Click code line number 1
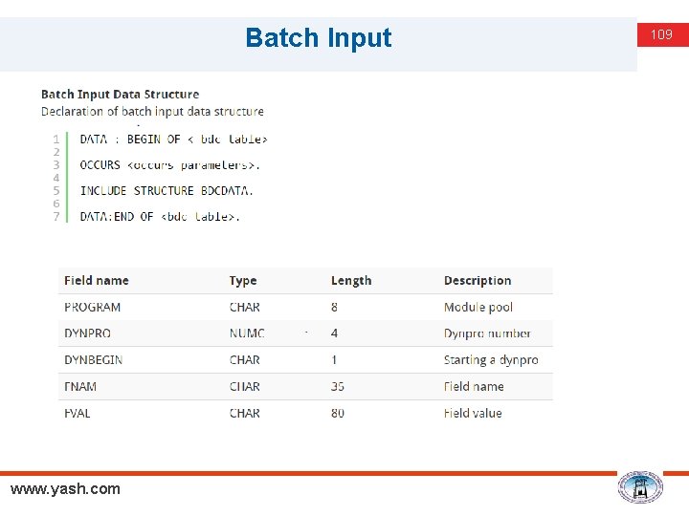The height and width of the screenshot is (516, 689). click(x=56, y=140)
